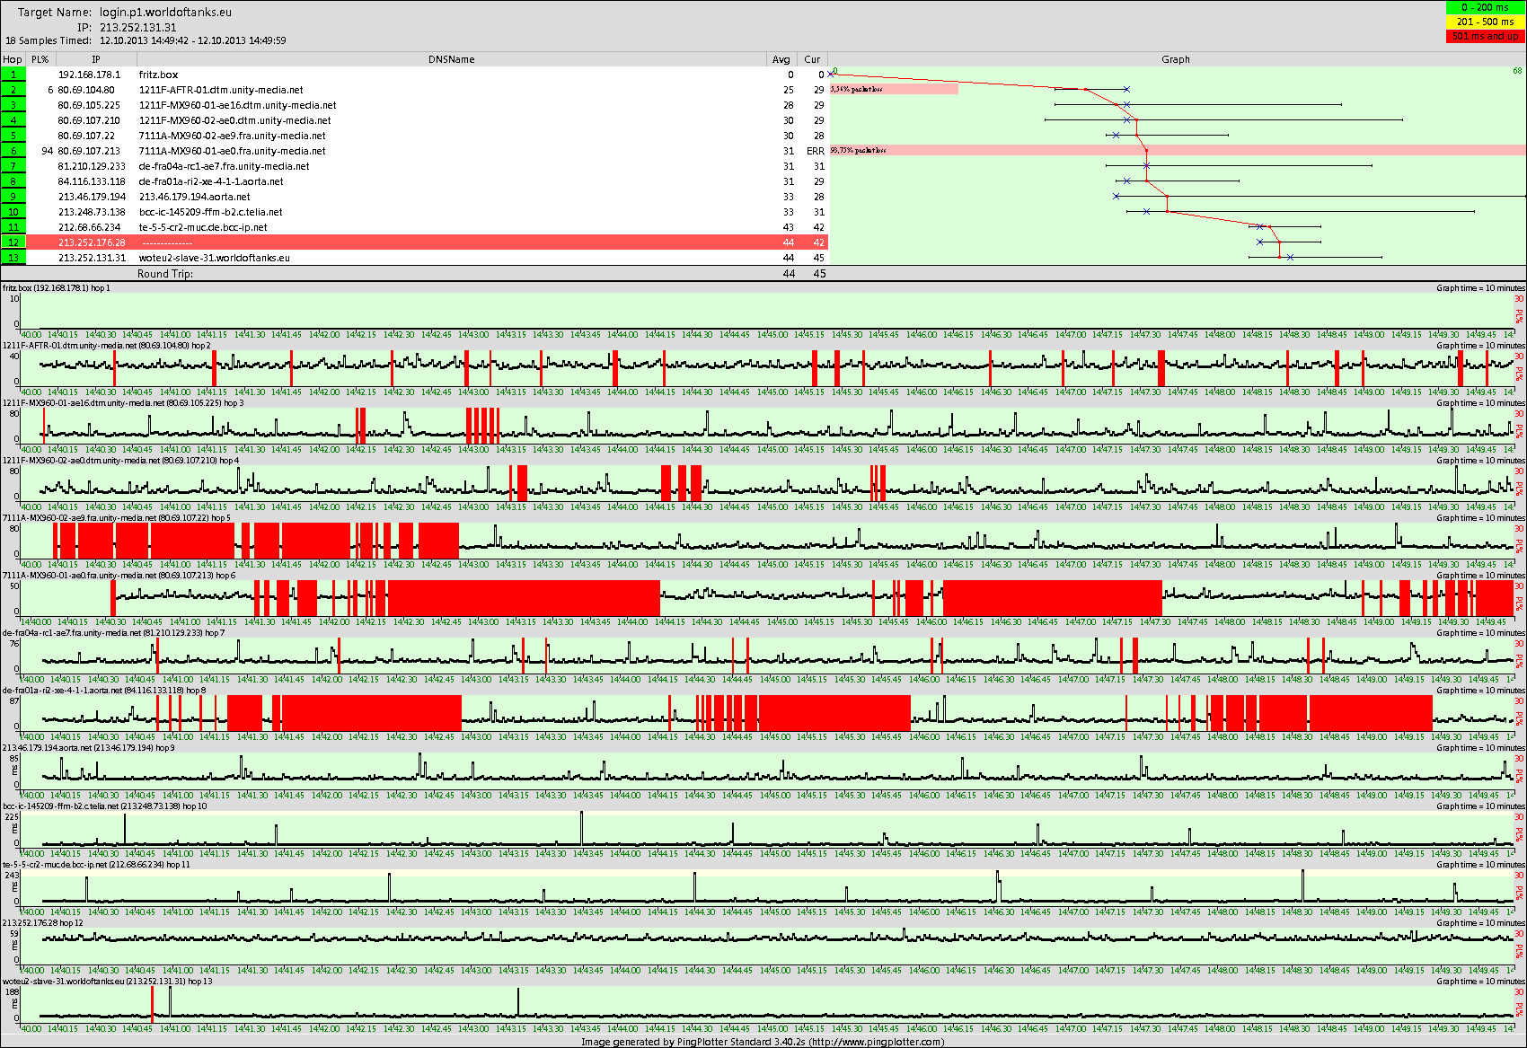Click the green hop 1 number cell
Screen dimensions: 1527x1048
click(13, 75)
